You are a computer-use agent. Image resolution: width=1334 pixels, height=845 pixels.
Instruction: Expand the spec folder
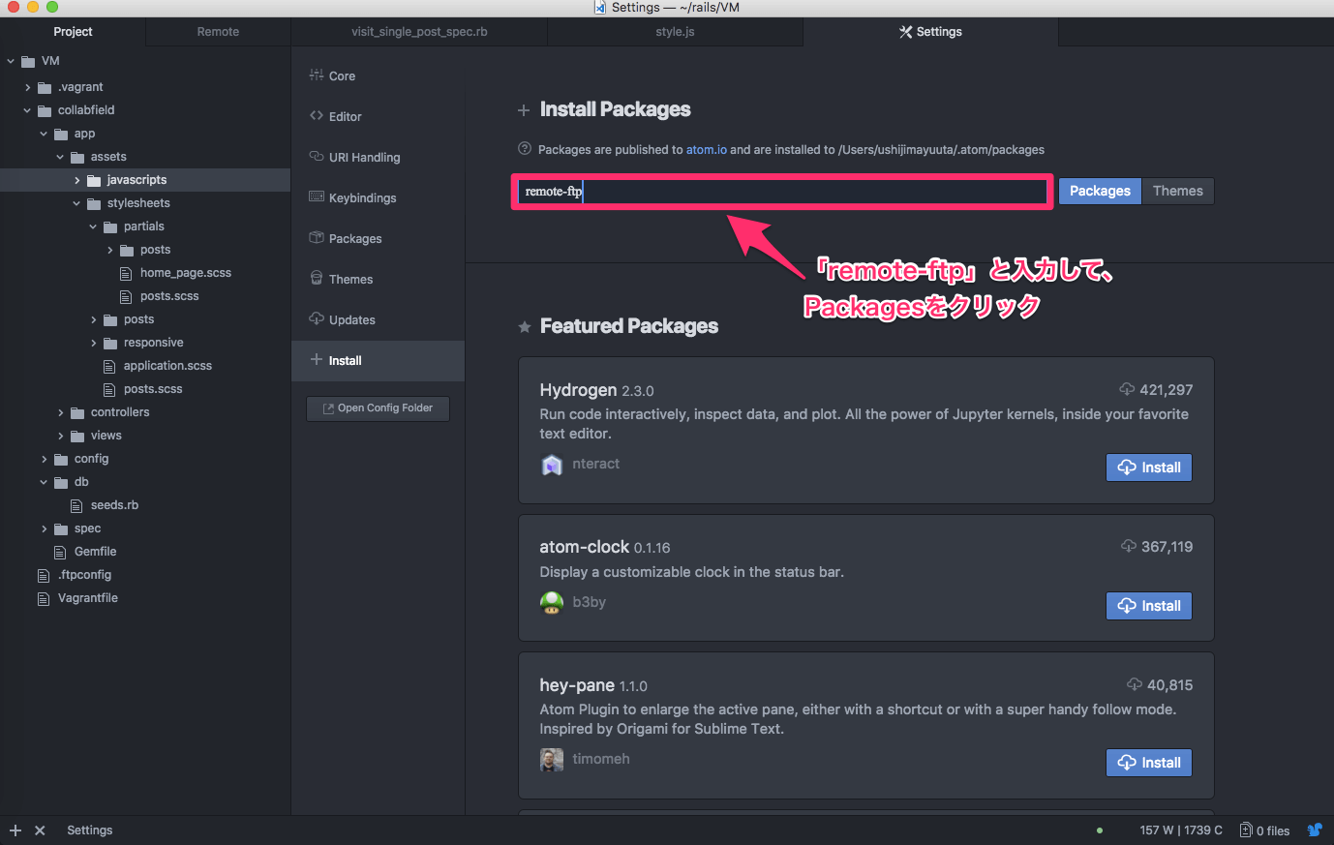(x=45, y=528)
